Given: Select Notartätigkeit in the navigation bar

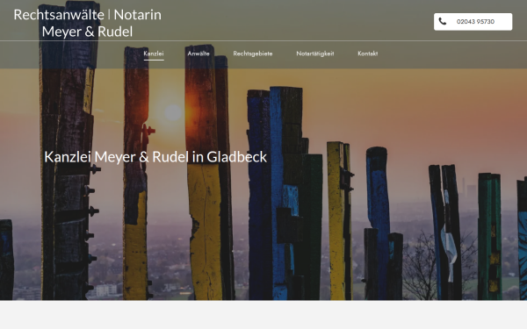Looking at the screenshot, I should [x=315, y=54].
